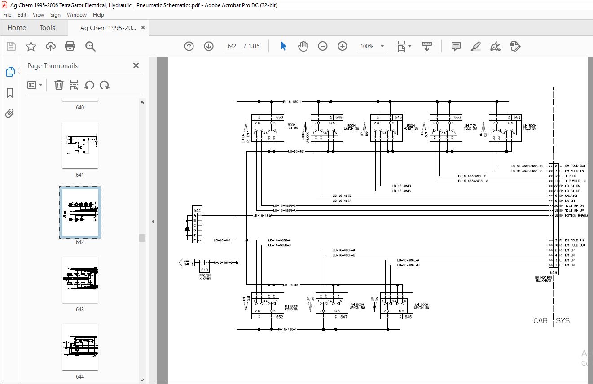
Task: Open the Attachments paperclip pane
Action: tap(10, 113)
